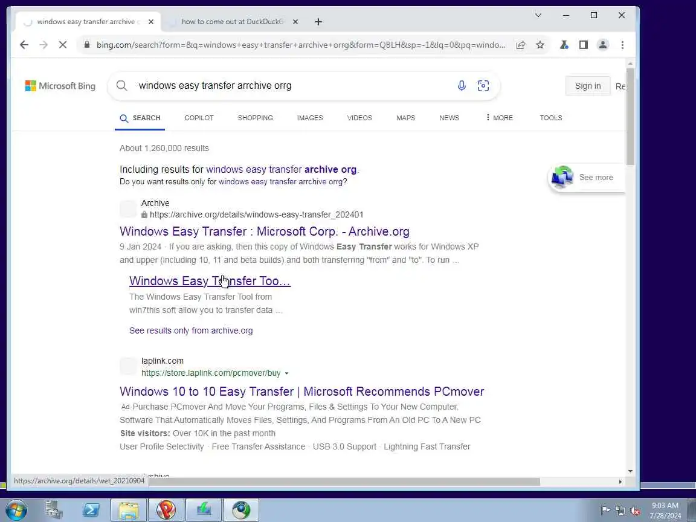The height and width of the screenshot is (522, 696).
Task: Click the browser address bar URL
Action: pos(301,45)
